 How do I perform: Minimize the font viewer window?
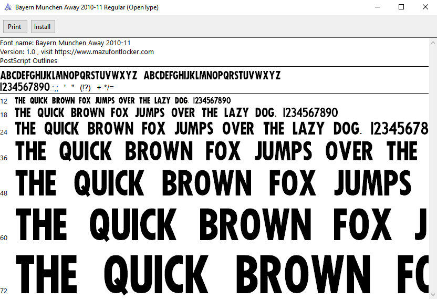(x=378, y=7)
